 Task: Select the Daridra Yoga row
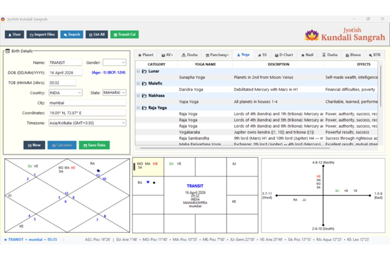pos(257,89)
